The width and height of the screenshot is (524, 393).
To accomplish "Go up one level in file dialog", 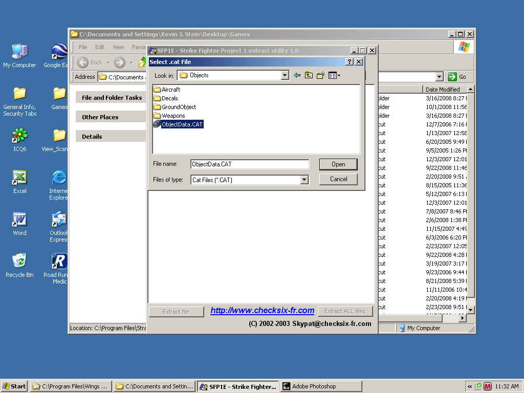I will tap(309, 76).
